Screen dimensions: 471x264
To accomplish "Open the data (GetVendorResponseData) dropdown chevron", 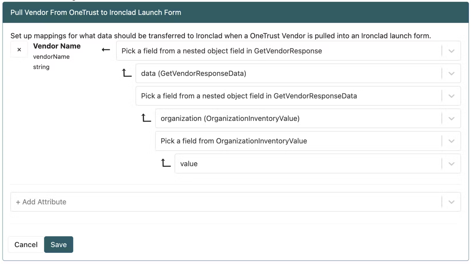I will pos(451,73).
